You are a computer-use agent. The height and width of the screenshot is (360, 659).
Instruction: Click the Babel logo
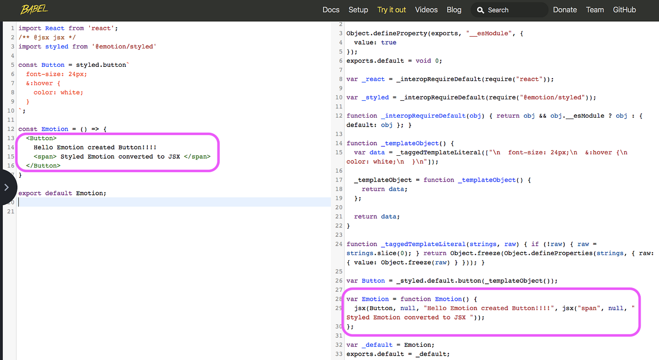pos(33,9)
